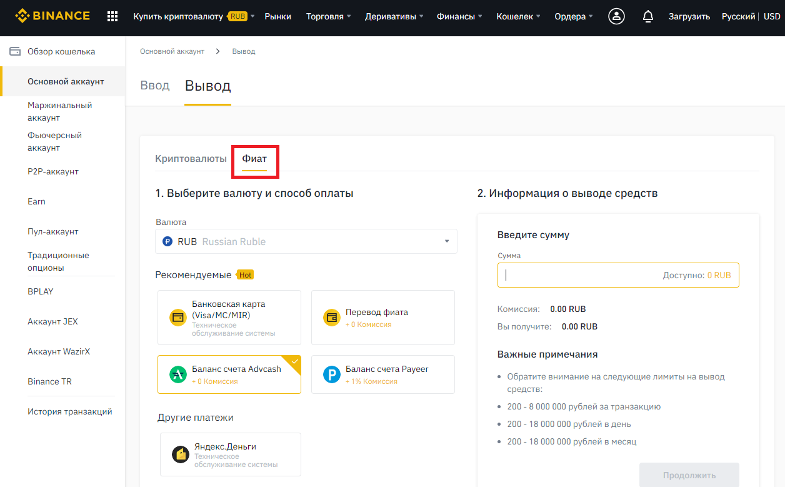Image resolution: width=785 pixels, height=487 pixels.
Task: Switch to the Вывод tab
Action: (x=207, y=86)
